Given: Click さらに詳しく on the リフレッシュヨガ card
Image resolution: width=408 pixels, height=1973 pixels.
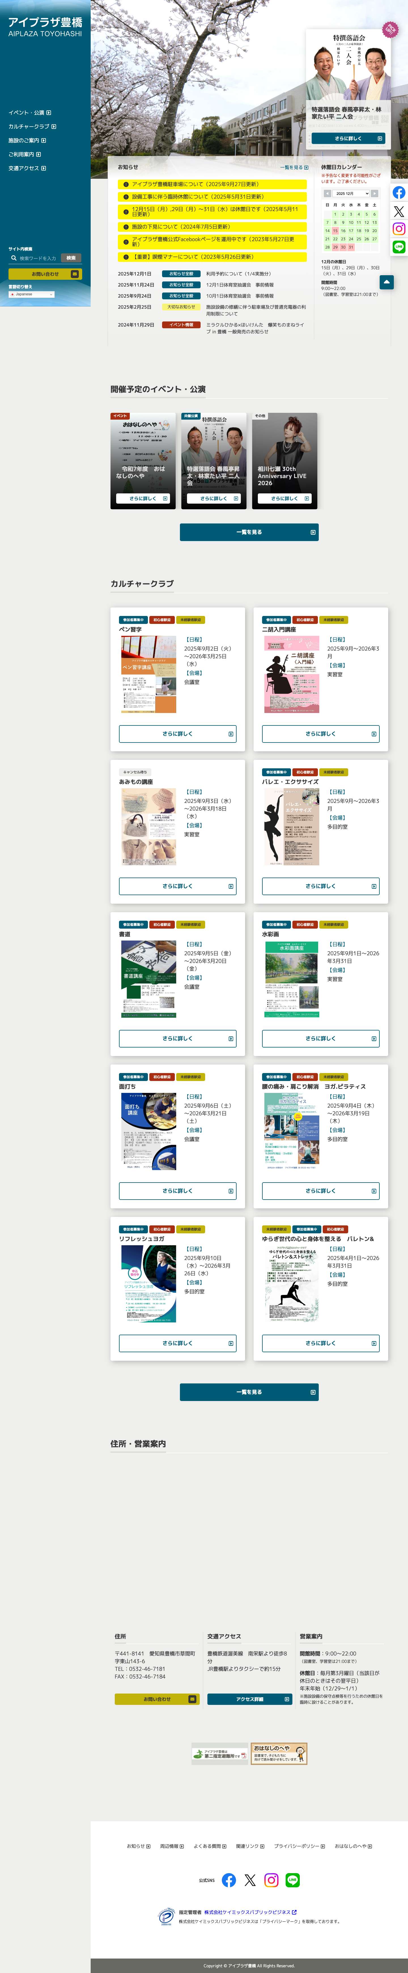Looking at the screenshot, I should 178,1343.
